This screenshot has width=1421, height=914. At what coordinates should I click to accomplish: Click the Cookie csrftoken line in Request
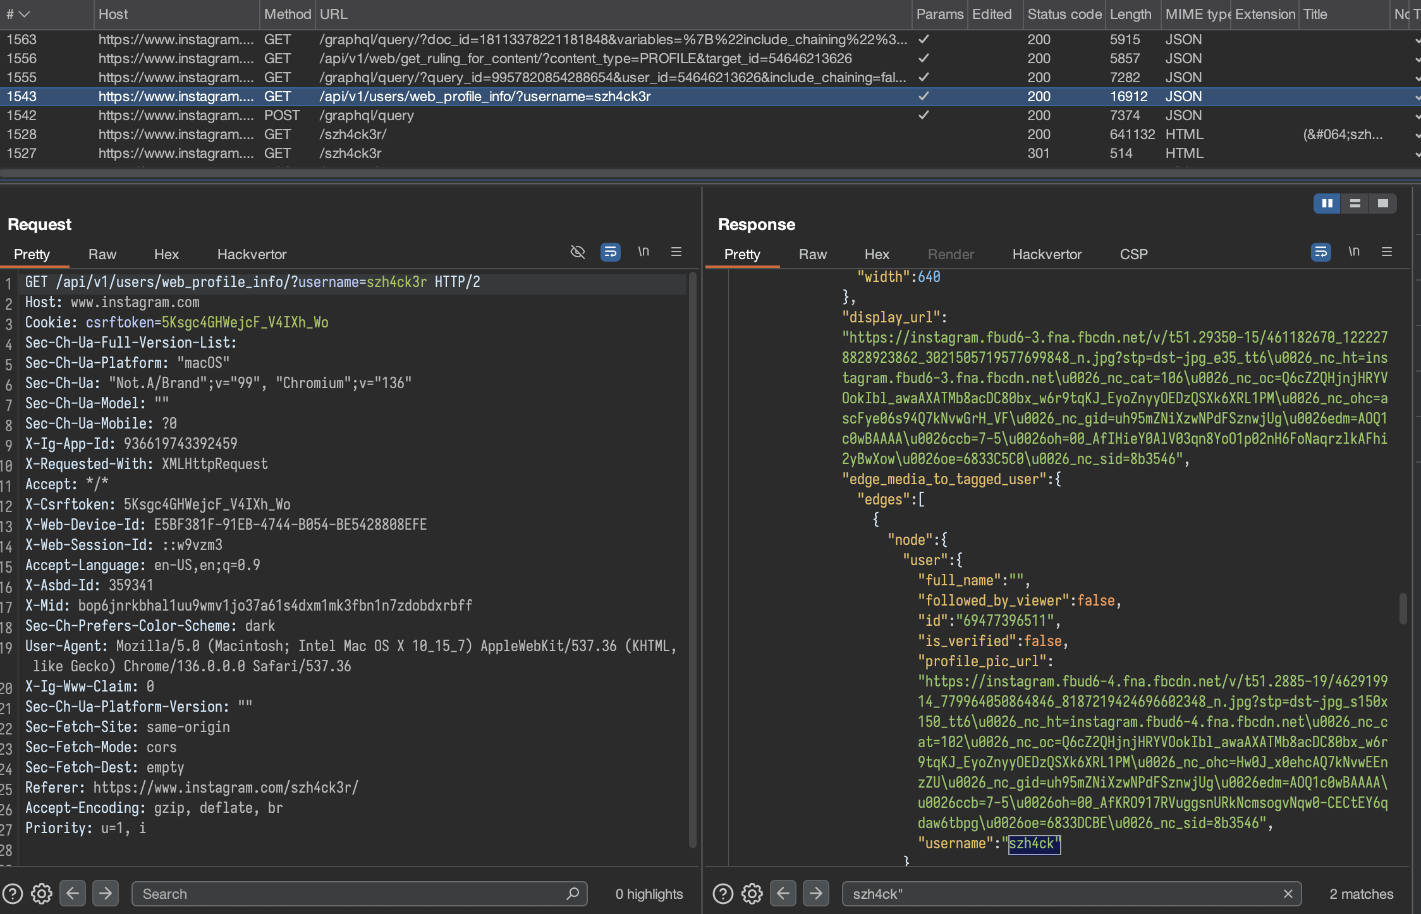177,322
